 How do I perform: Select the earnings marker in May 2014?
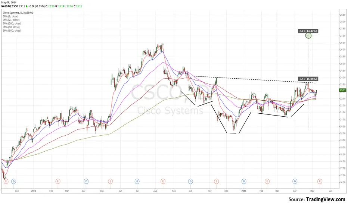tap(320, 181)
